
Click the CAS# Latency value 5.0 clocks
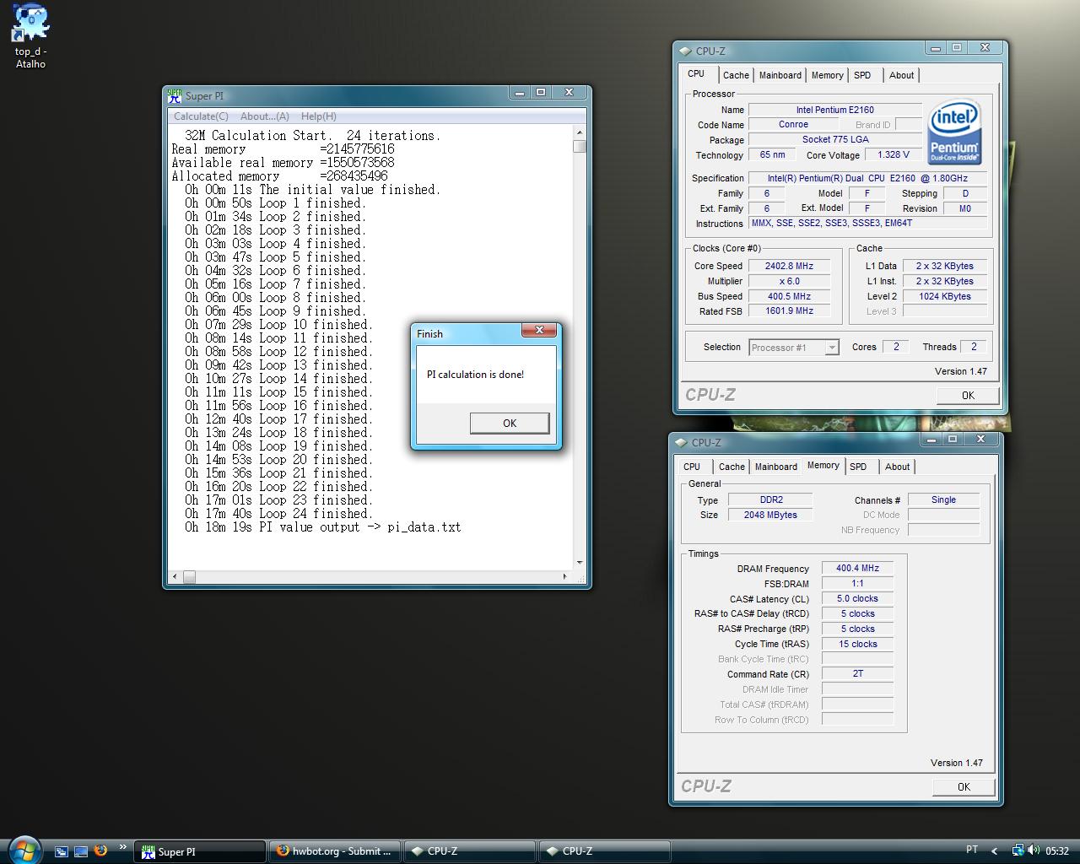click(x=857, y=598)
